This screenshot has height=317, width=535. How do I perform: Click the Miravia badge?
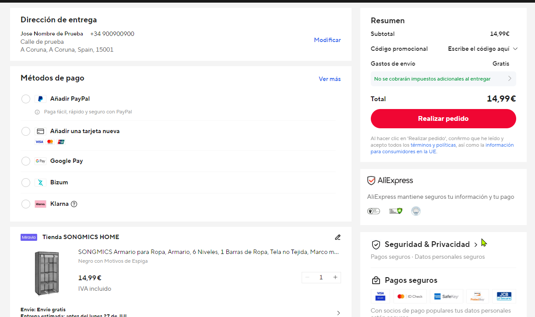(x=29, y=237)
